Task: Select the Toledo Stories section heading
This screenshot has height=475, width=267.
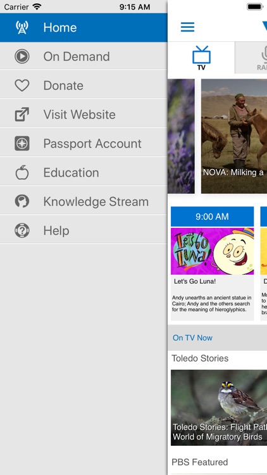Action: click(200, 358)
